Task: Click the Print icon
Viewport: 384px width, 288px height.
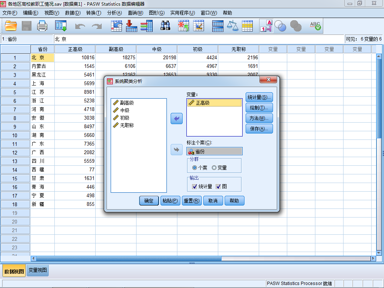Action: coord(42,26)
